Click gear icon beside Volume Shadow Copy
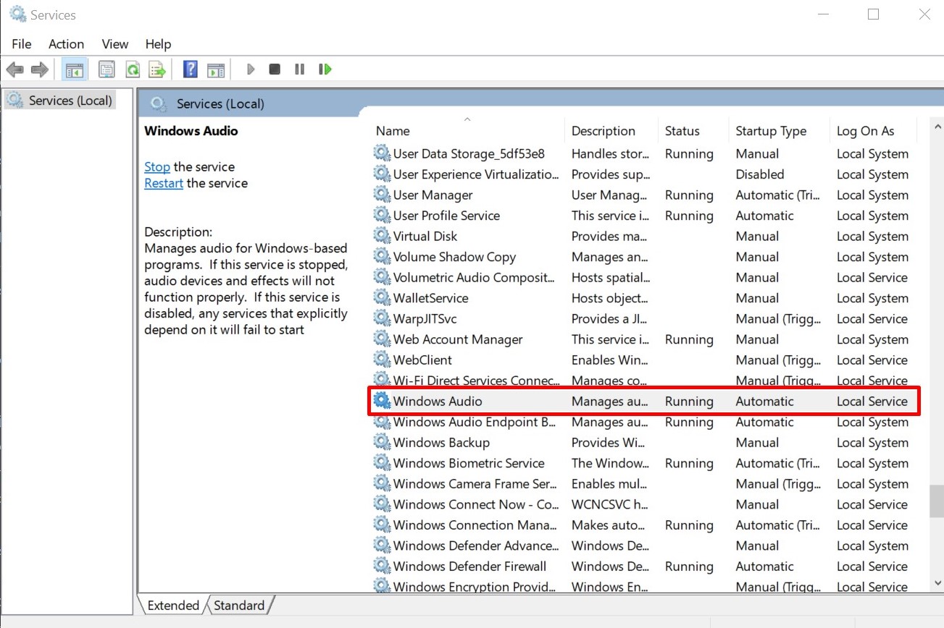 coord(382,256)
